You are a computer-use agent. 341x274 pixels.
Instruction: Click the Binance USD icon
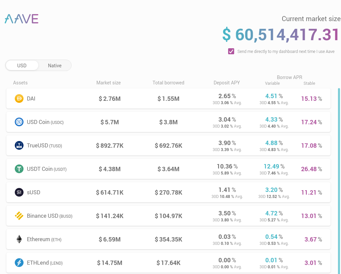click(19, 216)
